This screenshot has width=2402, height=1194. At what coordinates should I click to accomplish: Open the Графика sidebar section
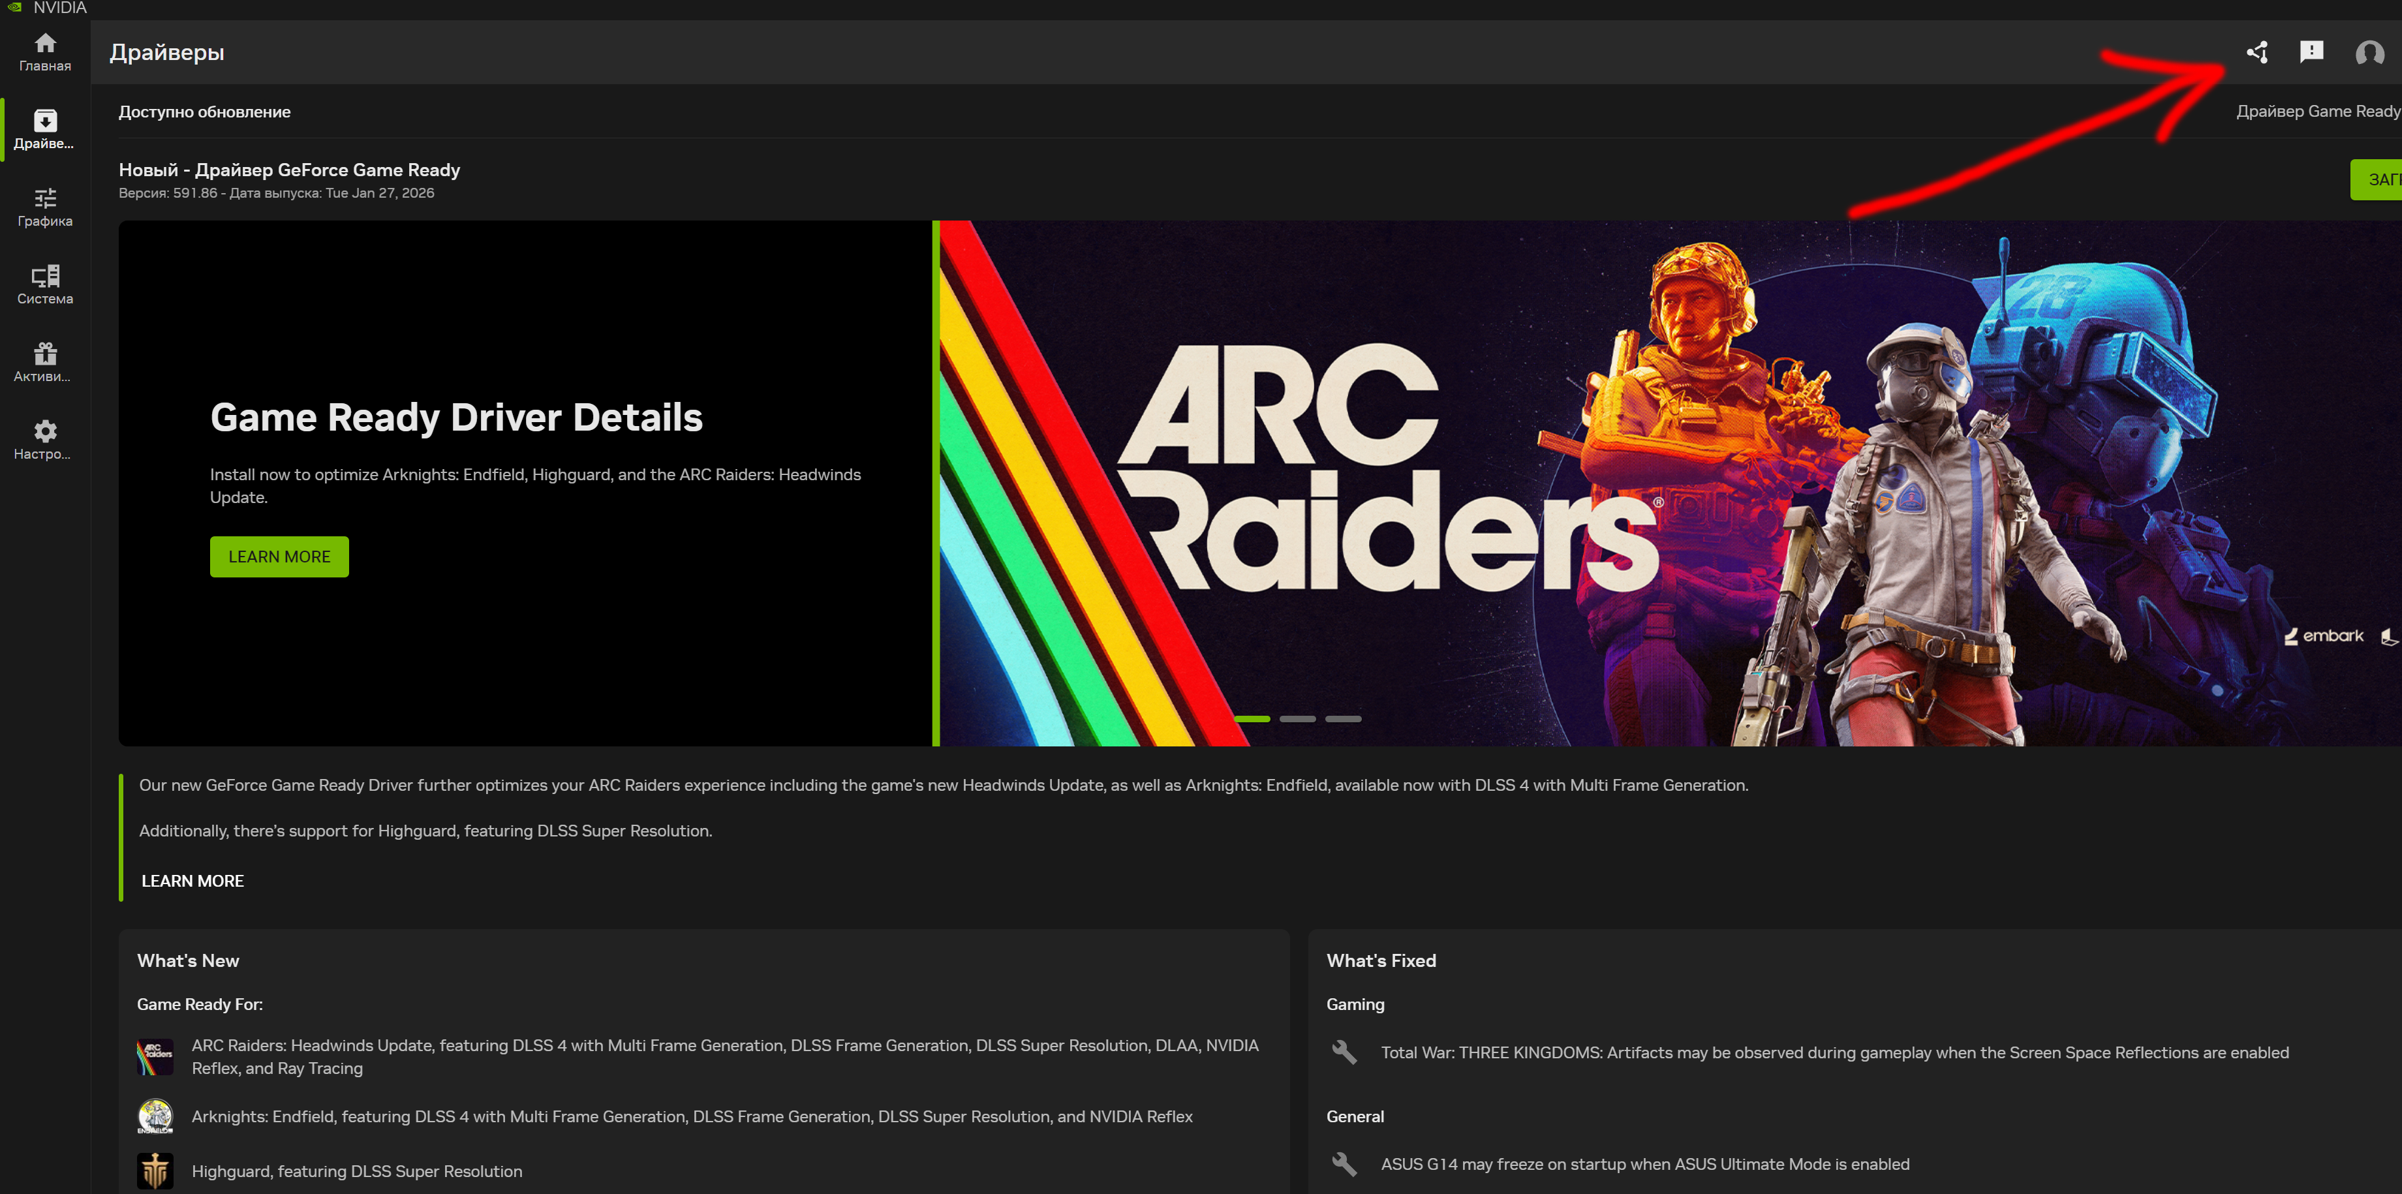[45, 207]
